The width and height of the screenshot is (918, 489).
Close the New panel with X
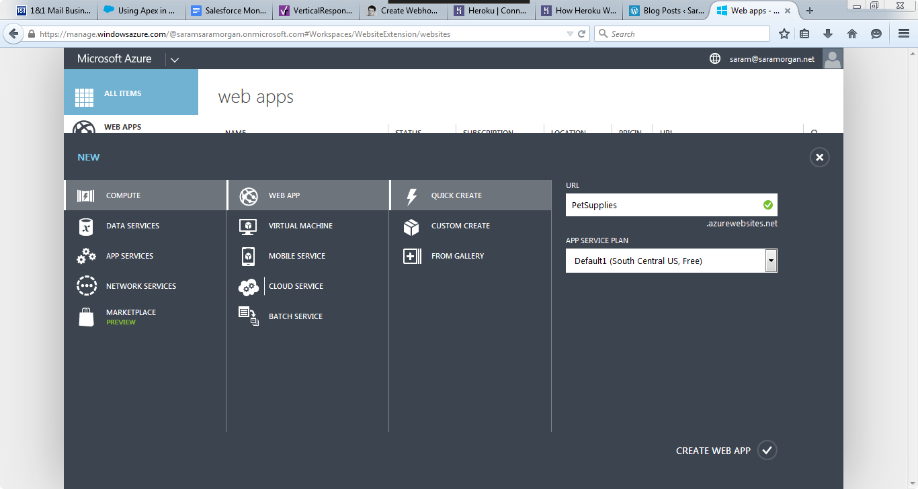coord(819,157)
